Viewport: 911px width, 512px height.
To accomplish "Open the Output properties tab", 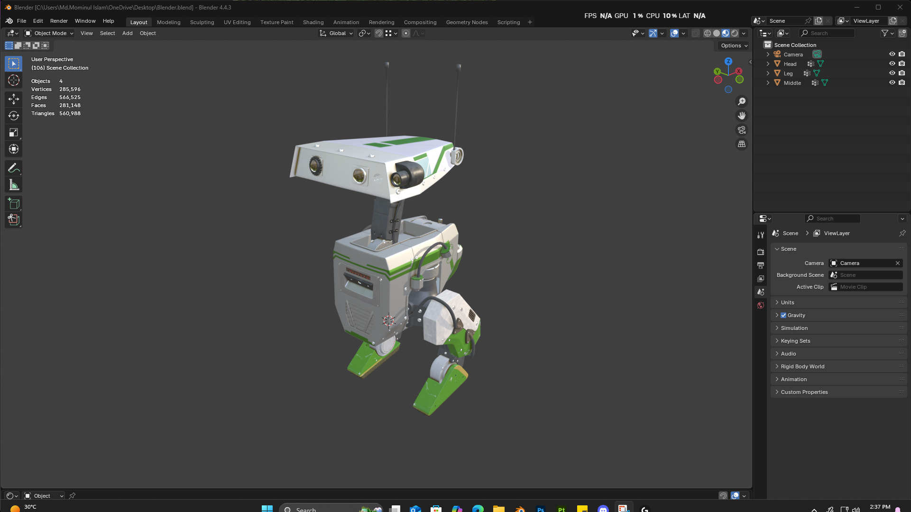I will (761, 265).
